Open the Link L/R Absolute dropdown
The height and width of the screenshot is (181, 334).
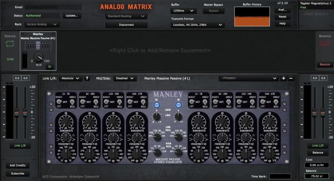click(x=70, y=78)
